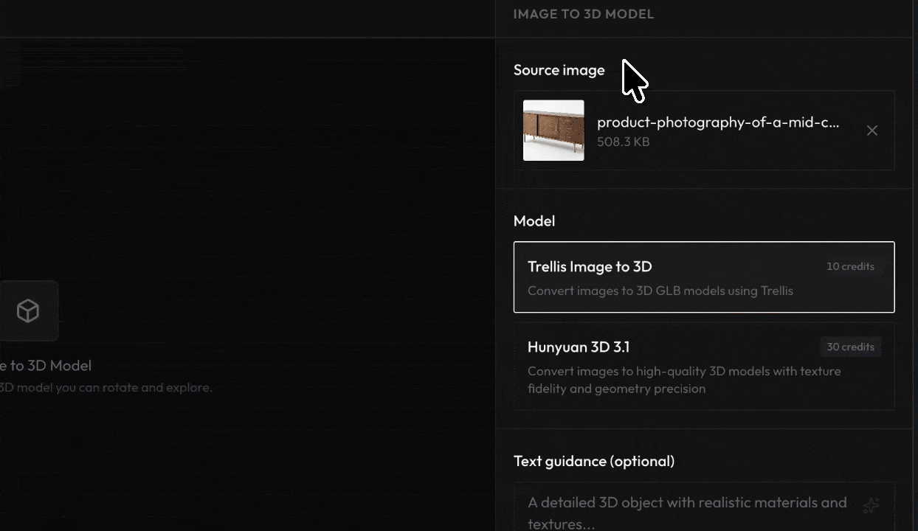Click the product-photography file name

point(717,122)
